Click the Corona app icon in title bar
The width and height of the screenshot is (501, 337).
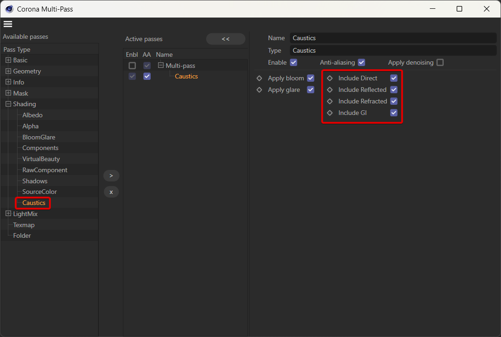tap(9, 9)
